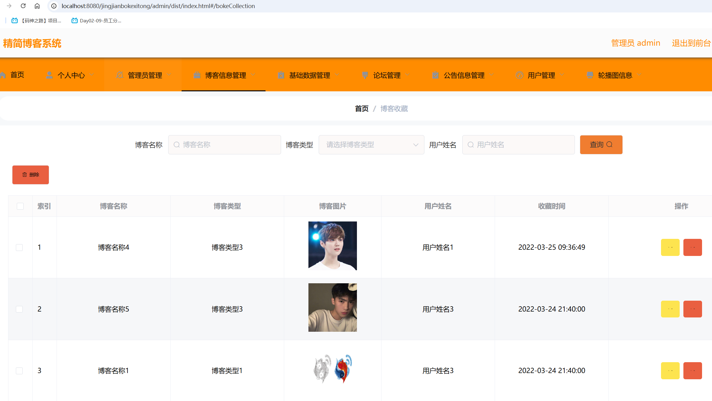Click the 2022-03-25 09:36:49 cell
The width and height of the screenshot is (712, 401).
[552, 247]
